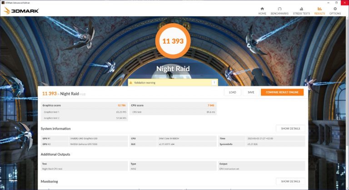The height and width of the screenshot is (190, 349).
Task: Click the NVIDIA GeForce GTX 1650 entry
Action: pos(84,144)
